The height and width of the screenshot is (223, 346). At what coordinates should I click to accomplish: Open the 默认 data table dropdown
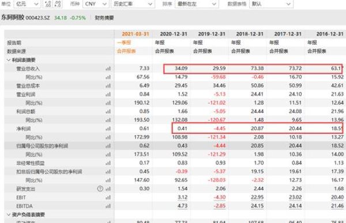[271, 4]
